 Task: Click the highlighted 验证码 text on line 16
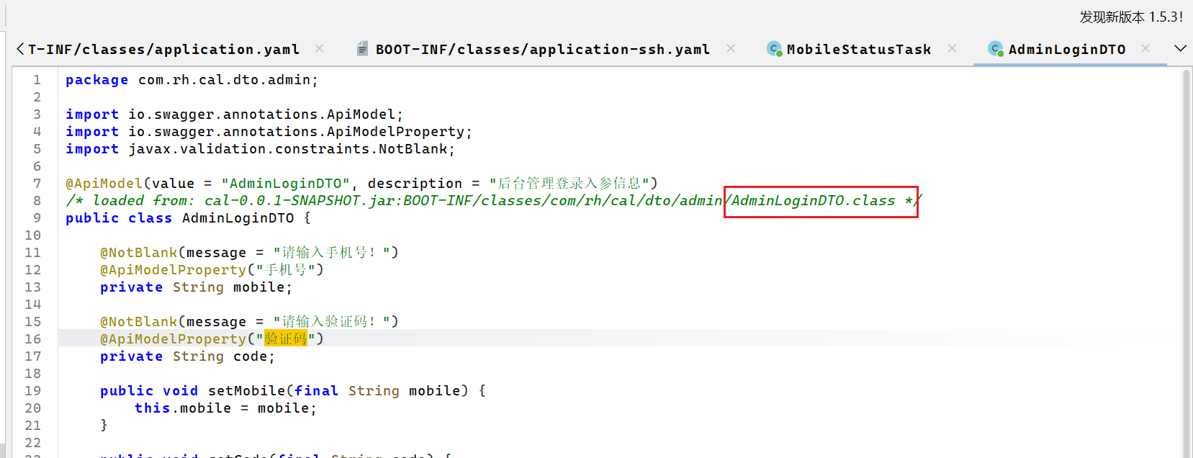tap(286, 338)
